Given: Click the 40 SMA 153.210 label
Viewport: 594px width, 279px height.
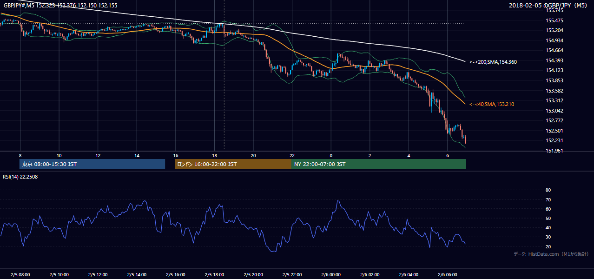Looking at the screenshot, I should 492,104.
